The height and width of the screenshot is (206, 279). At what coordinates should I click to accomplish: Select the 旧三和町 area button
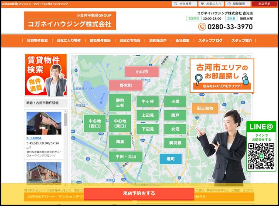point(205,108)
